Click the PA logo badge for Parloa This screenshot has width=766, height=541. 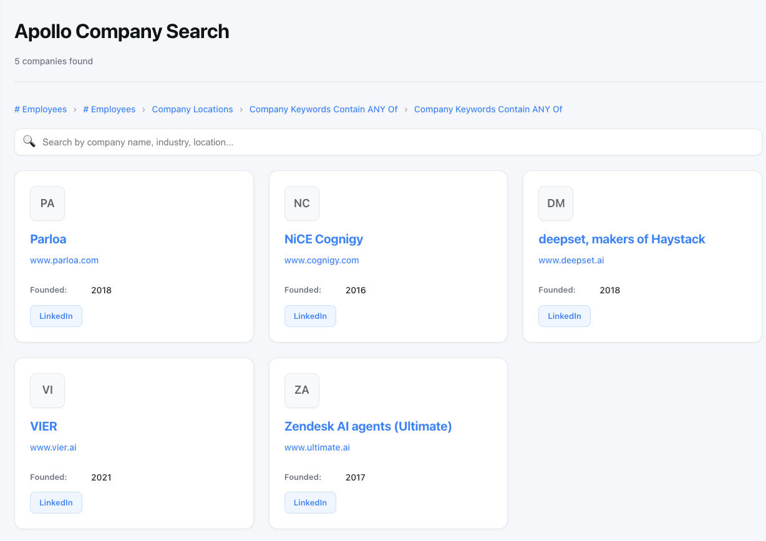click(47, 203)
